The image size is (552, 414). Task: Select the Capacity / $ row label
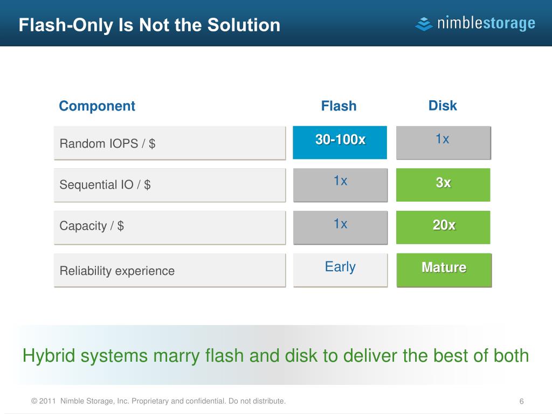[x=170, y=227]
